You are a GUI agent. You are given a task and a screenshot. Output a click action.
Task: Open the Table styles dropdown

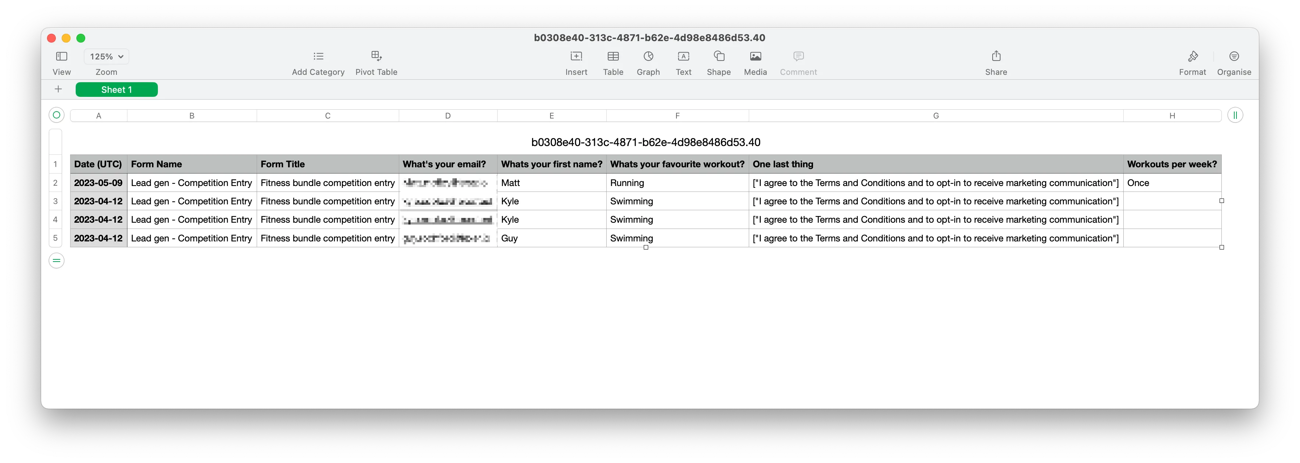[x=613, y=56]
